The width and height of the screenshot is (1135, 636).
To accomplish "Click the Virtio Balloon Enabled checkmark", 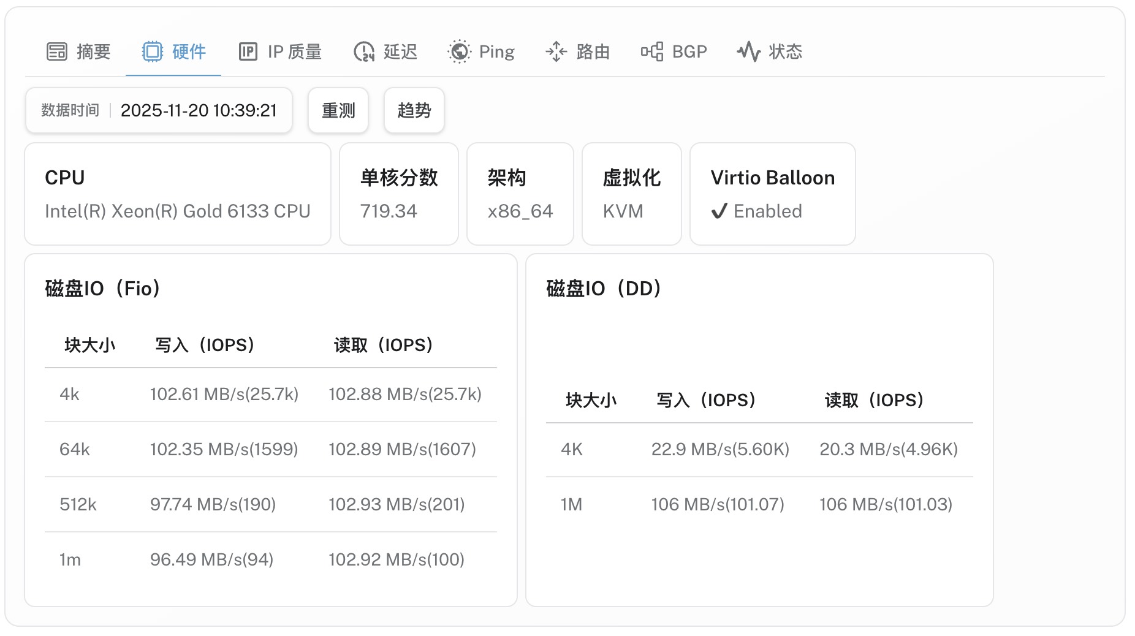I will [x=719, y=211].
